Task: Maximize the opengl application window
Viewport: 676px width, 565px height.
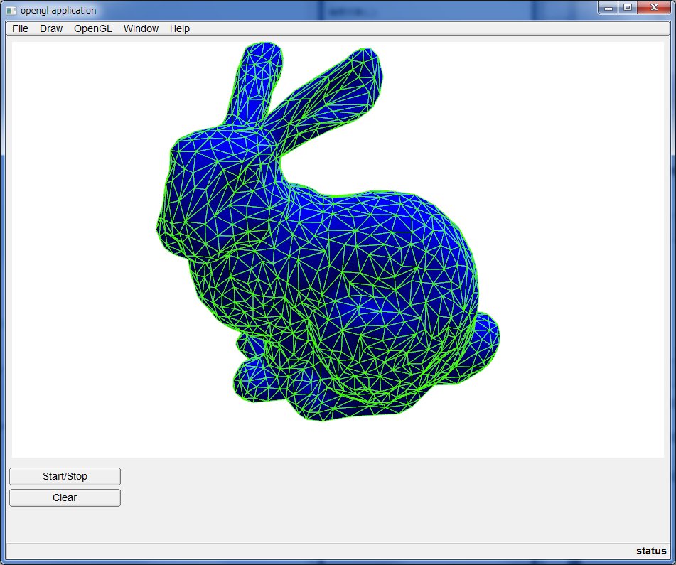Action: click(628, 7)
